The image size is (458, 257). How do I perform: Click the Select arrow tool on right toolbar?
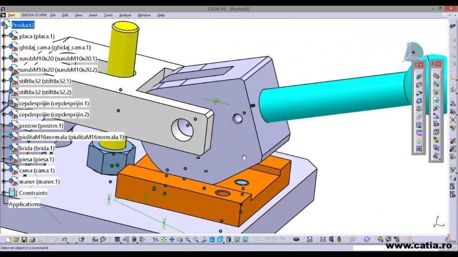453,77
